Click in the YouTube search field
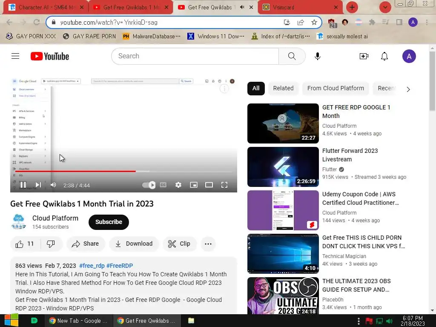 coord(195,56)
